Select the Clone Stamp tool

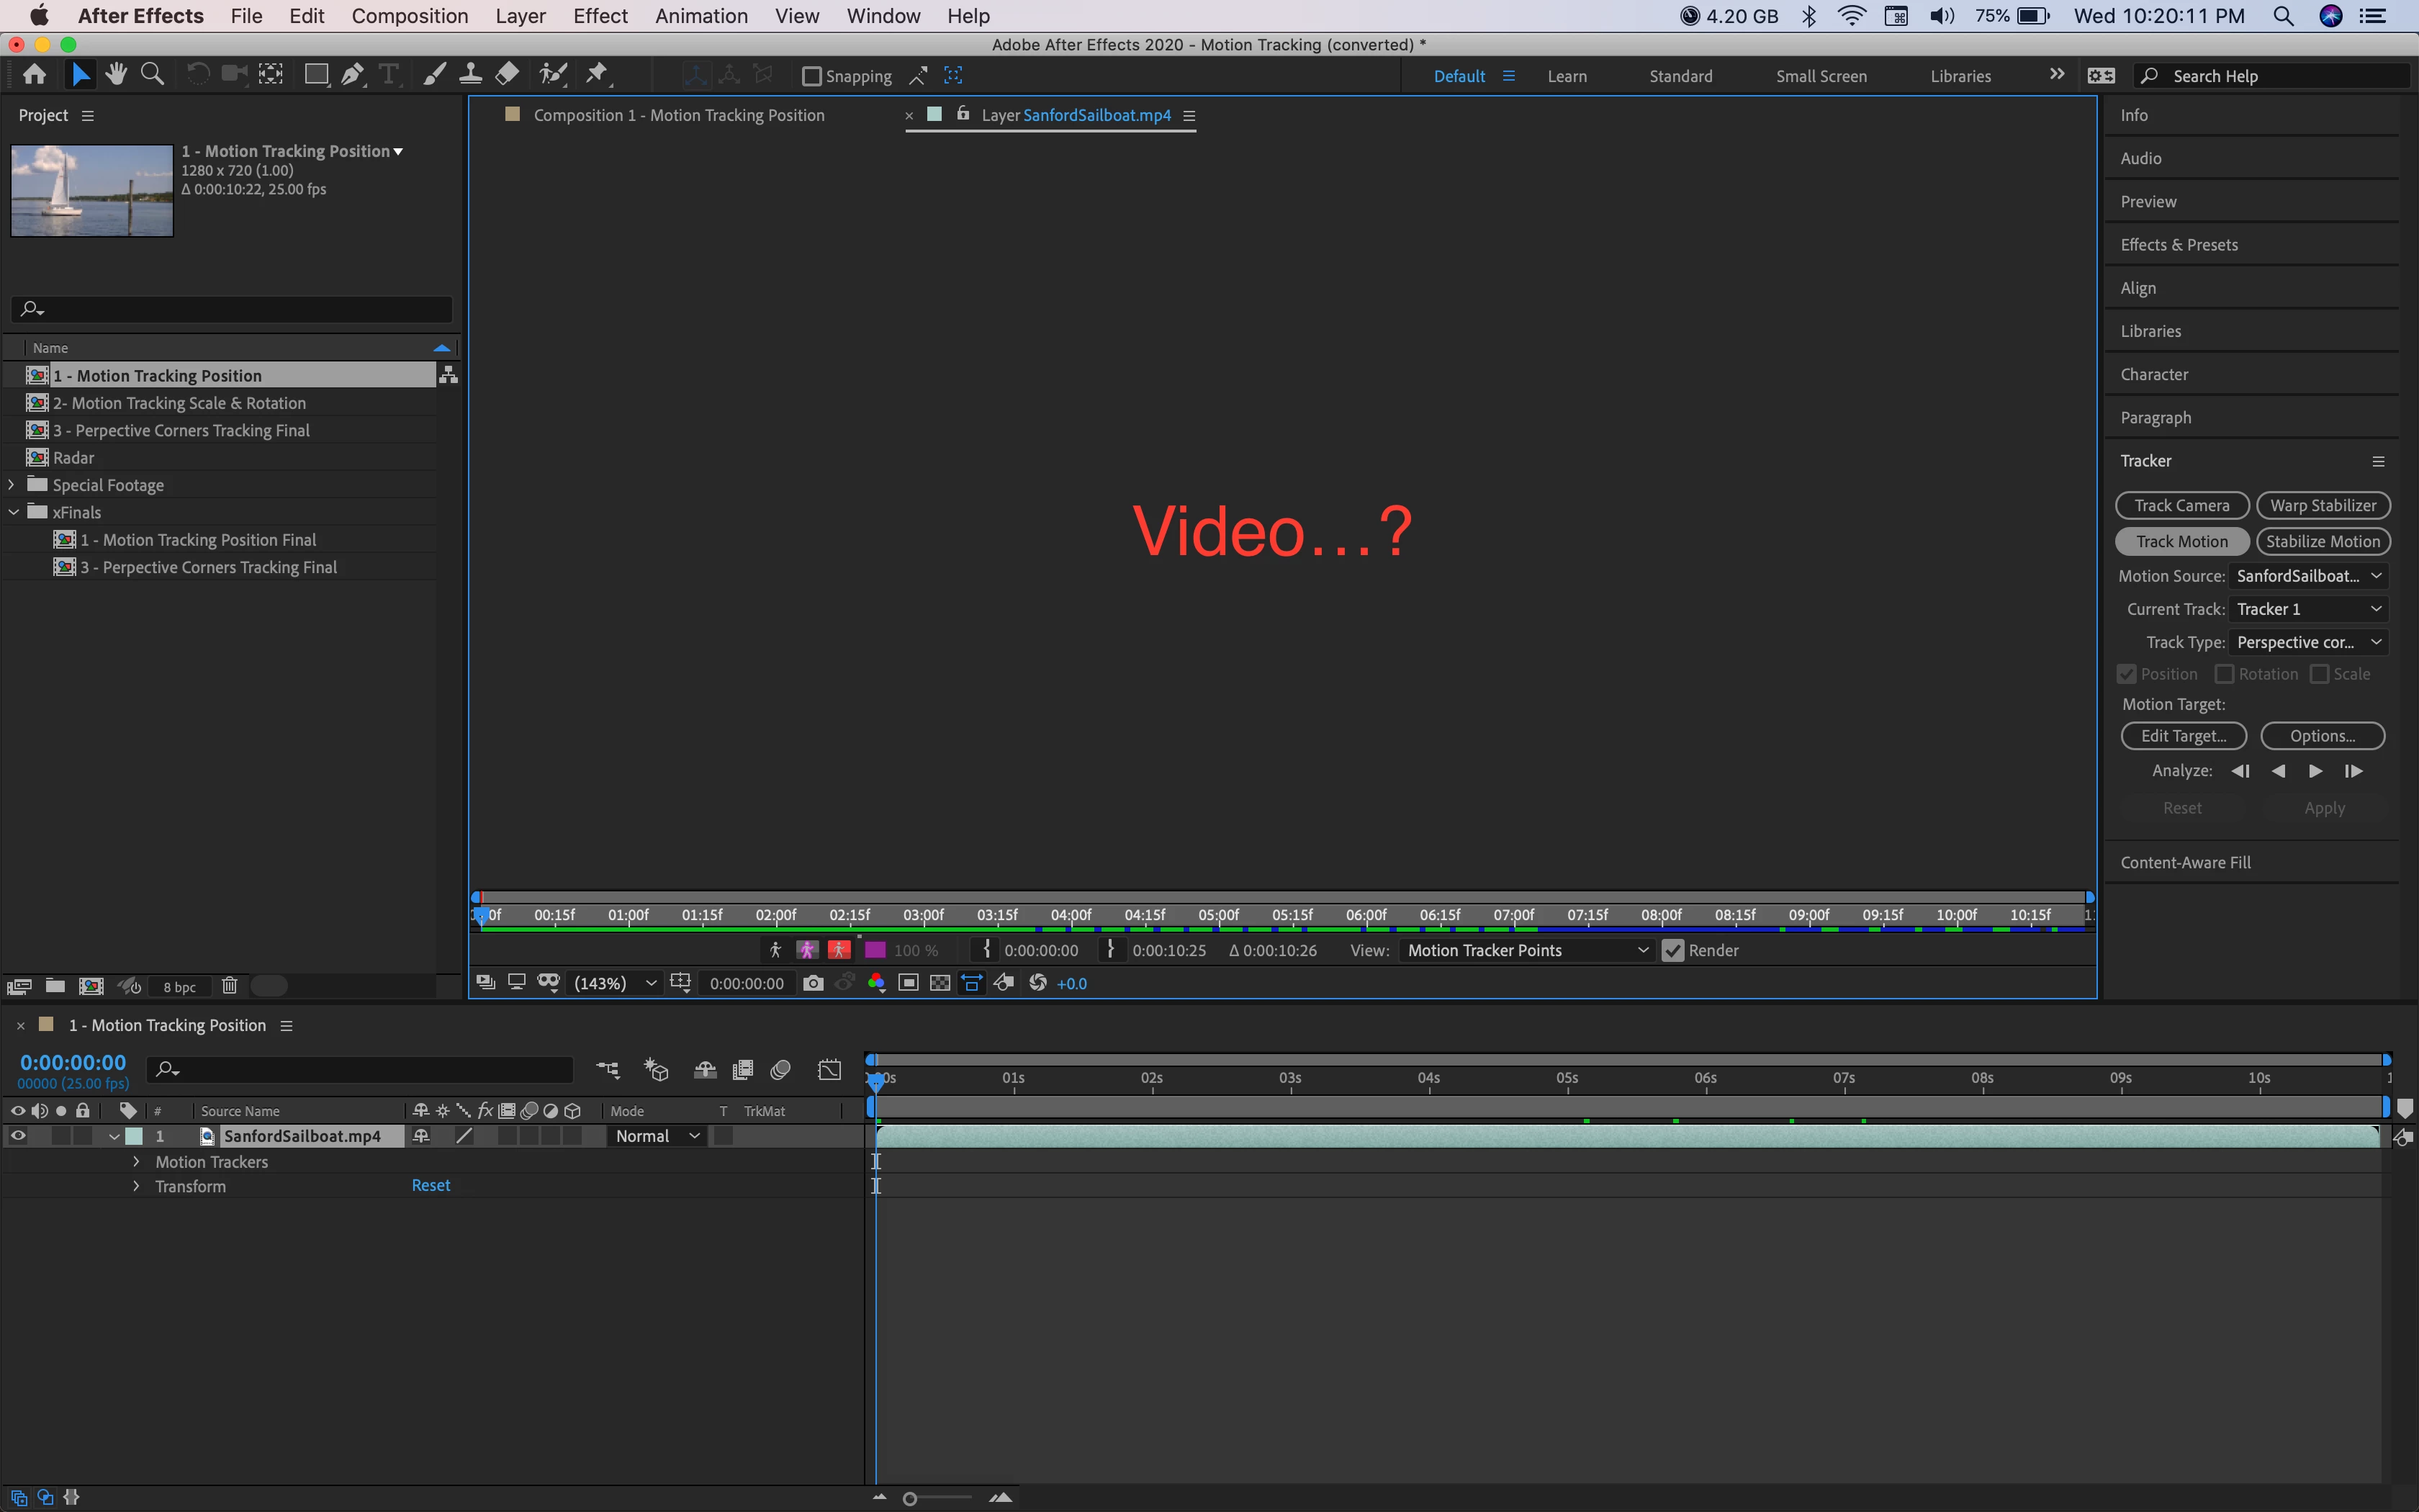470,74
